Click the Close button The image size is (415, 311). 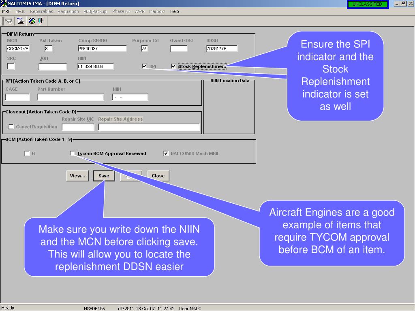pyautogui.click(x=158, y=176)
